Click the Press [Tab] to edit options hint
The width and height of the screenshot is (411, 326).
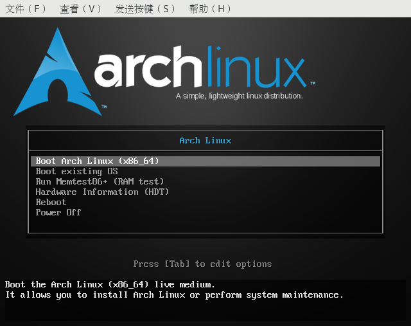[x=202, y=264]
